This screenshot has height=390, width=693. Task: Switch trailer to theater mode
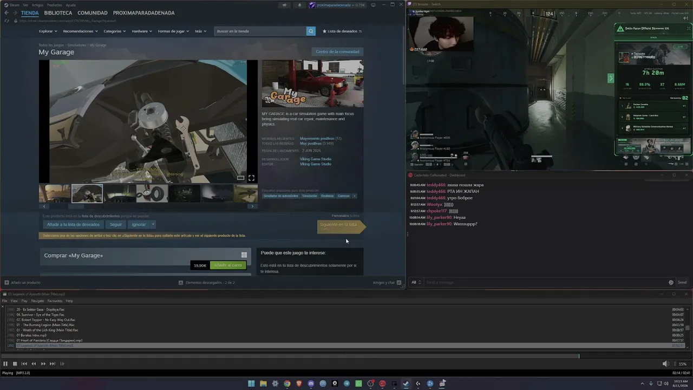pos(240,178)
